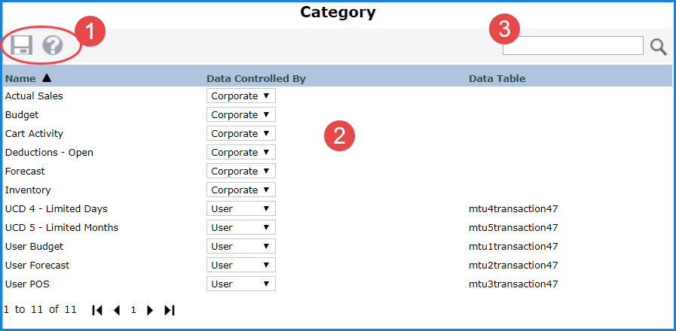Viewport: 676px width, 331px height.
Task: Sort by Data Controlled By column header
Action: pos(255,78)
